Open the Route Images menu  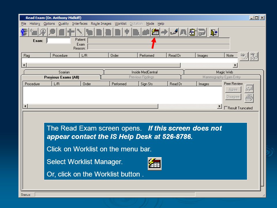[x=101, y=23]
